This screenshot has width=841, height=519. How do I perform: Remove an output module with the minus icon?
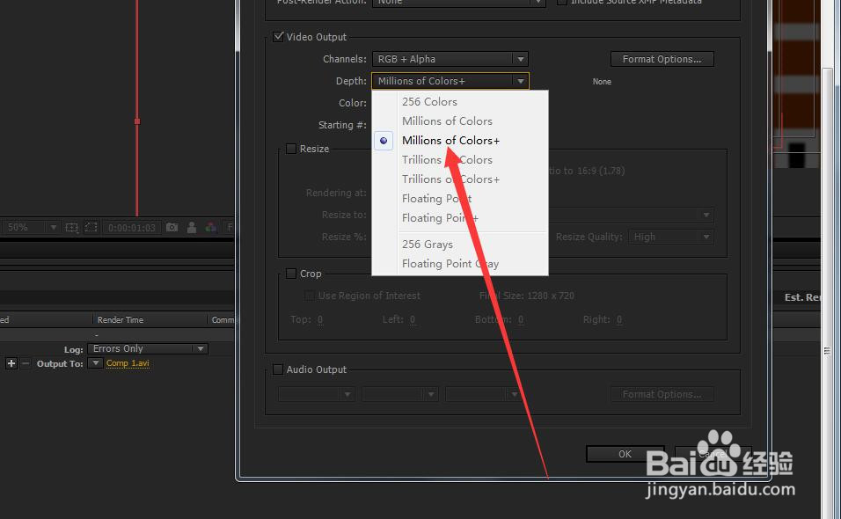point(25,363)
